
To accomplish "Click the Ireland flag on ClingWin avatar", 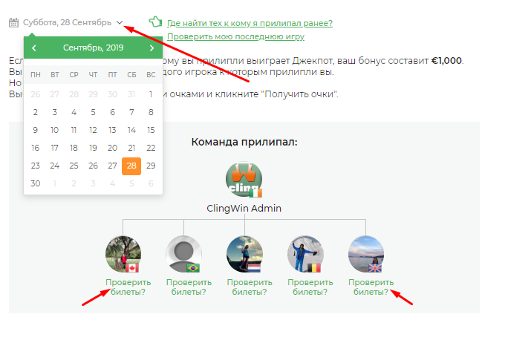I will coord(255,193).
